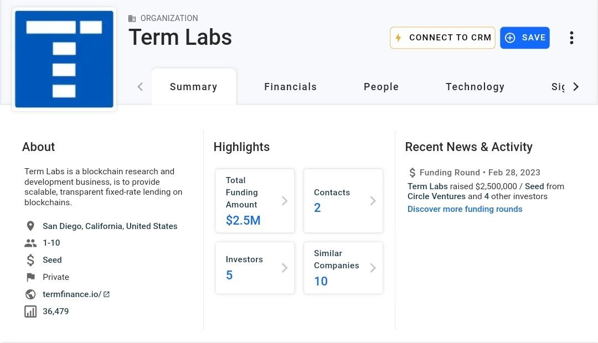Switch to the Financials tab
598x343 pixels.
291,87
